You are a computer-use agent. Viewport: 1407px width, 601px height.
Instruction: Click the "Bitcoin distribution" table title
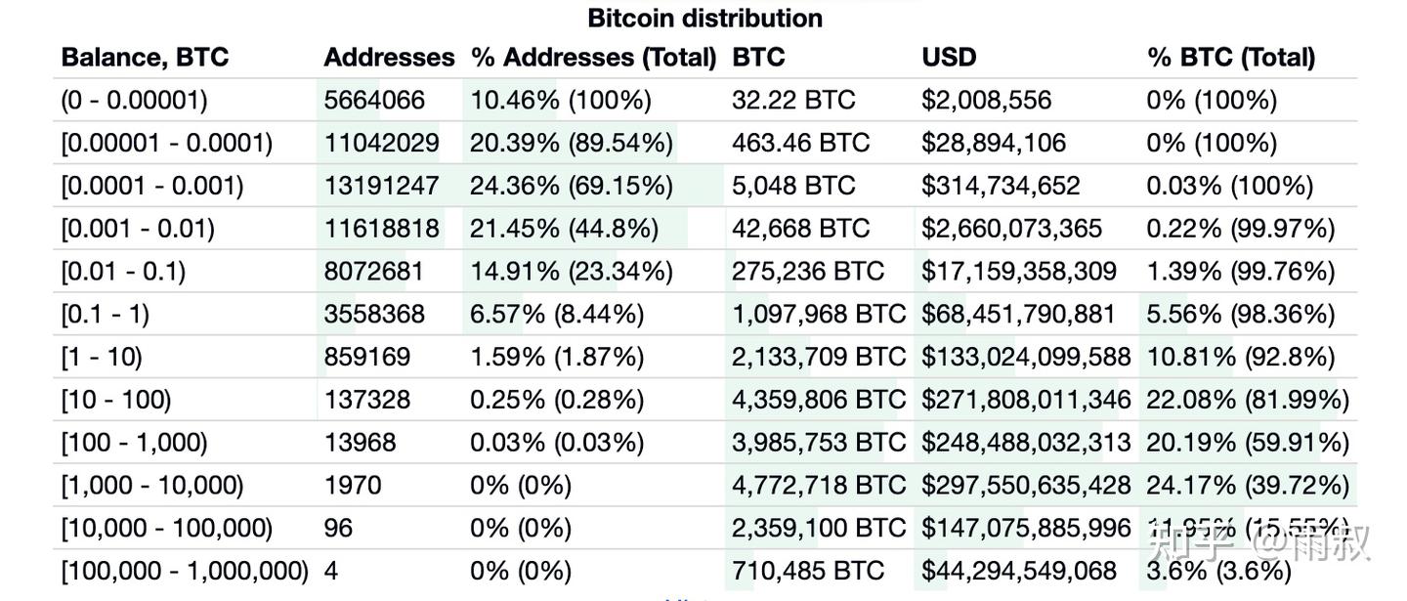704,18
